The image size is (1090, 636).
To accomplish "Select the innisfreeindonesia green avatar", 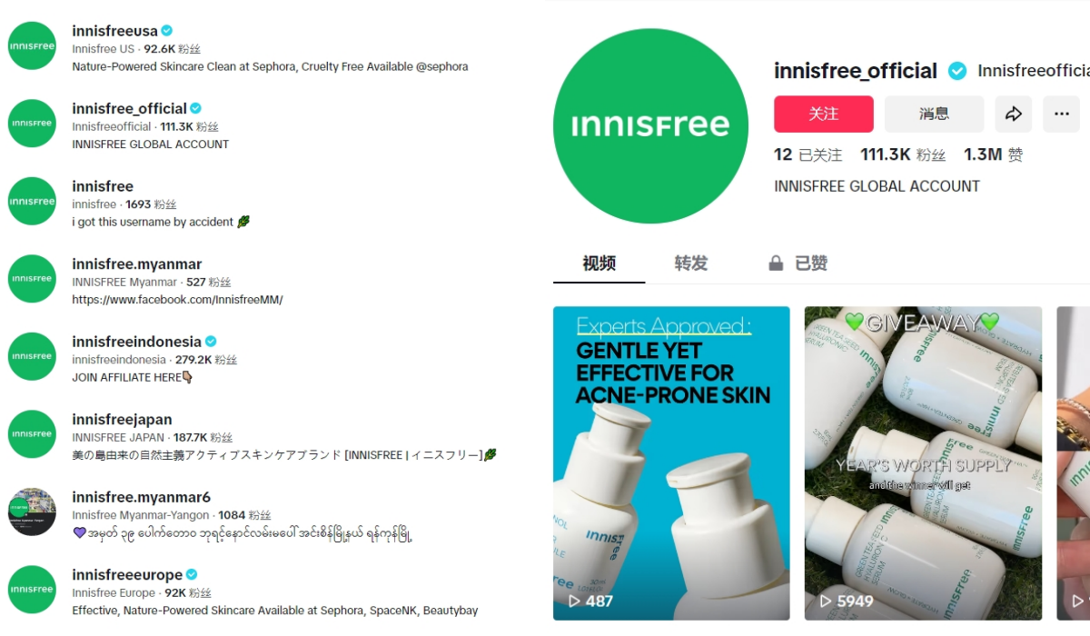I will click(32, 357).
